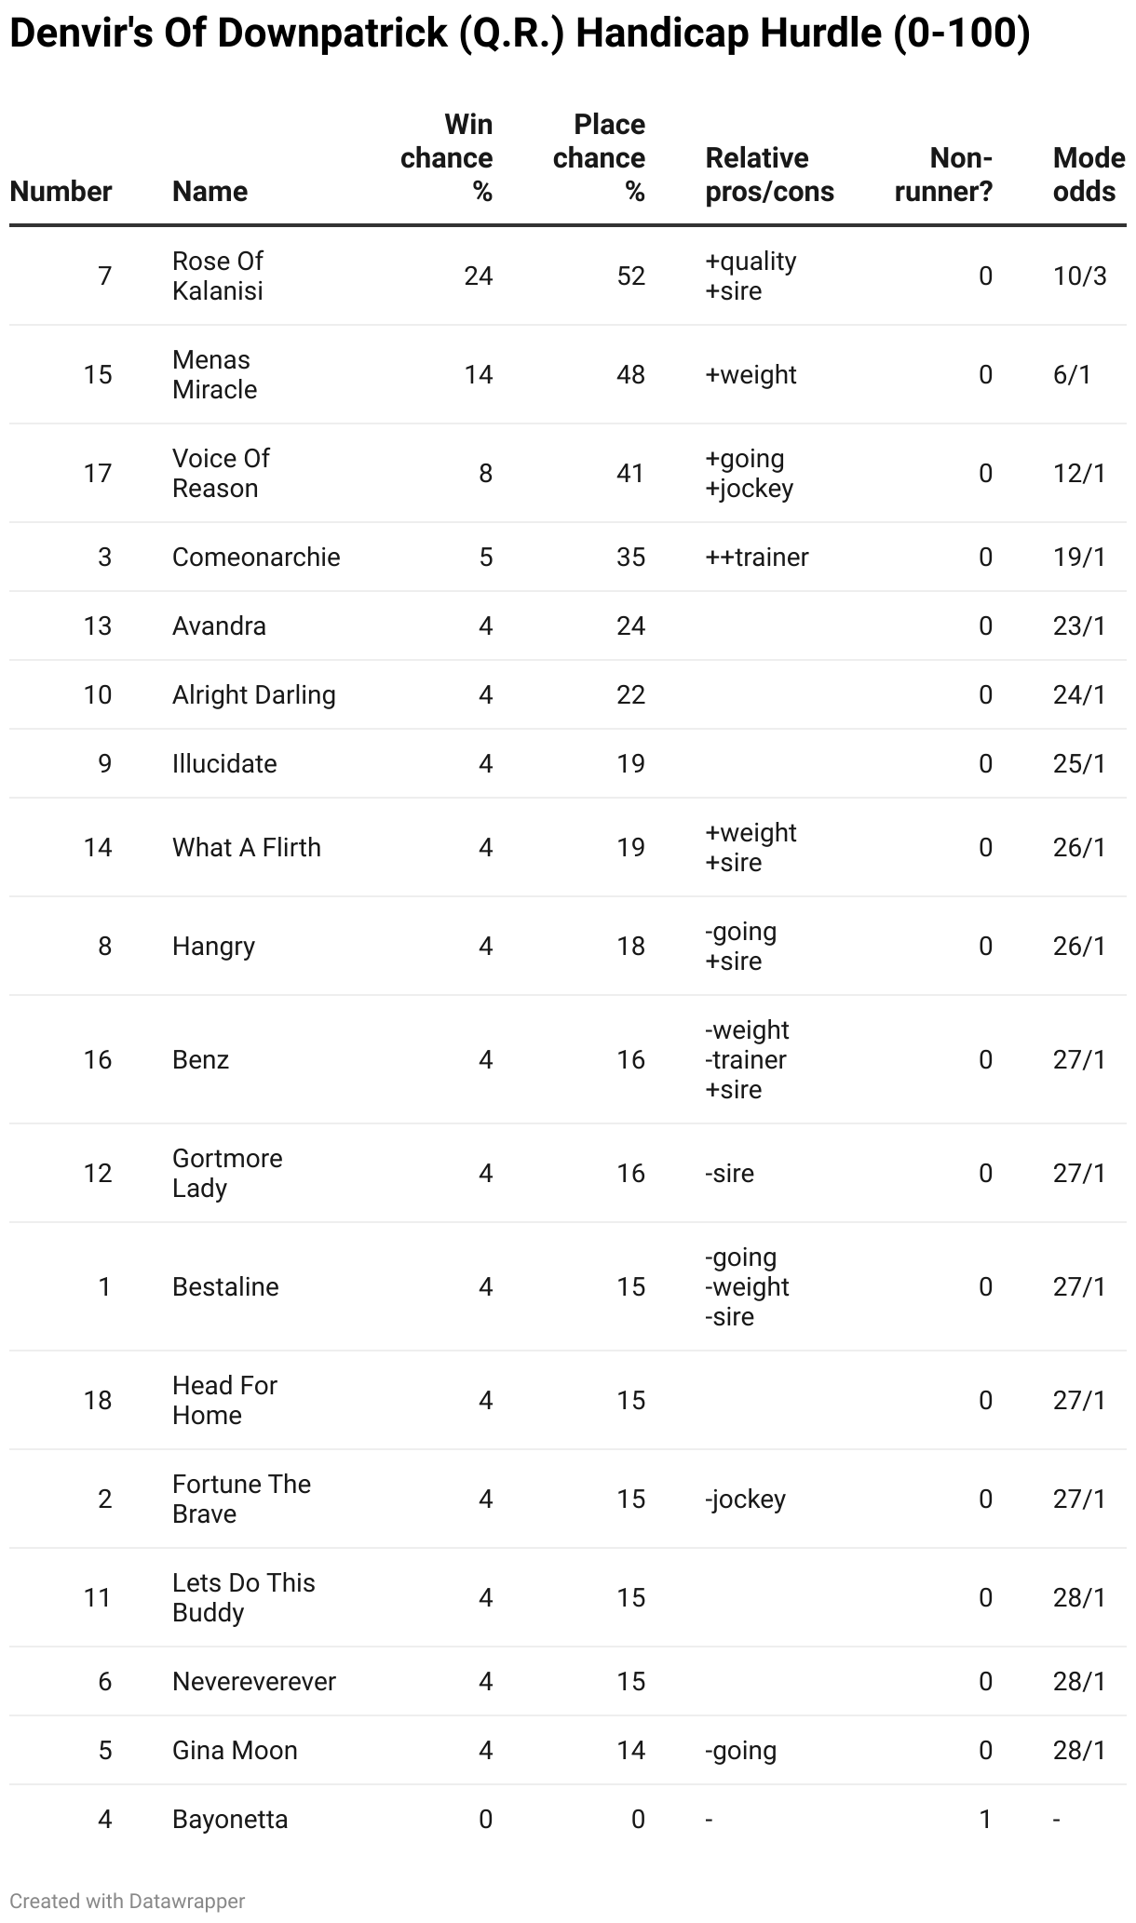Viewport: 1136px width, 1923px height.
Task: Select Hangry in the table
Action: pos(213,946)
